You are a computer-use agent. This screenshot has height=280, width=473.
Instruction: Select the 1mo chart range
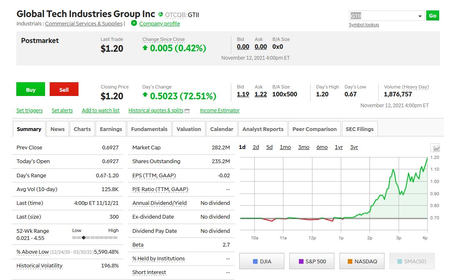(x=286, y=147)
